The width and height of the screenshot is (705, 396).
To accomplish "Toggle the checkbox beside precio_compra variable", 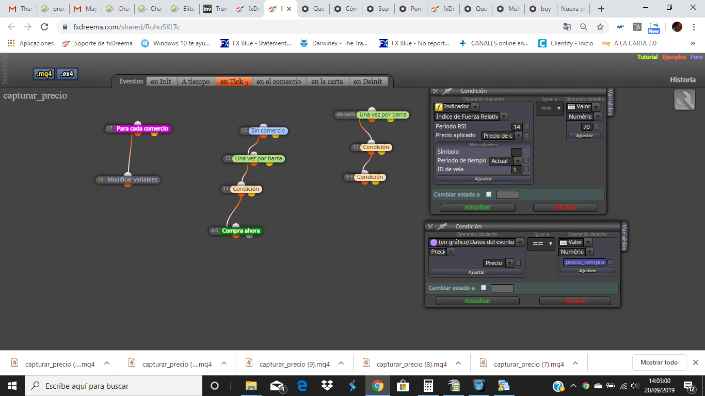I will pyautogui.click(x=611, y=262).
